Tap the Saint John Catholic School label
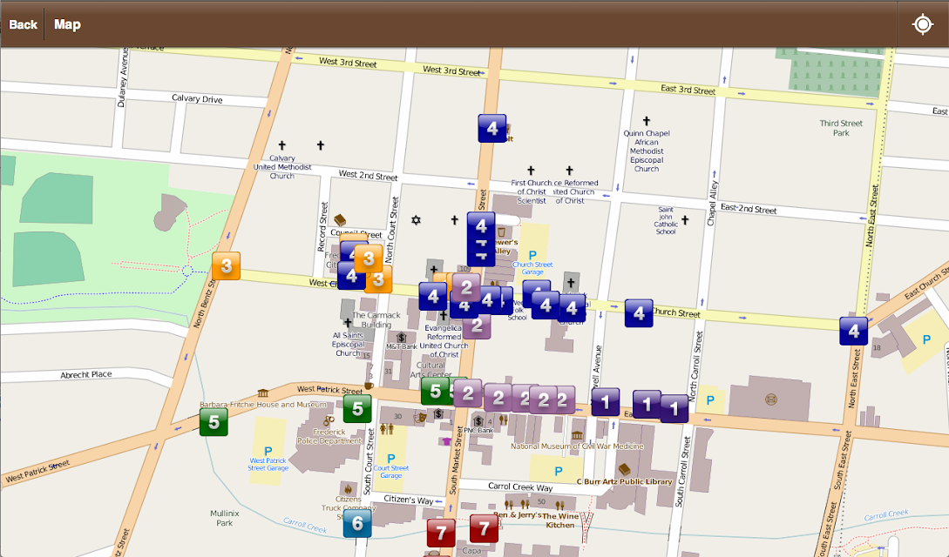949x557 pixels. click(666, 220)
